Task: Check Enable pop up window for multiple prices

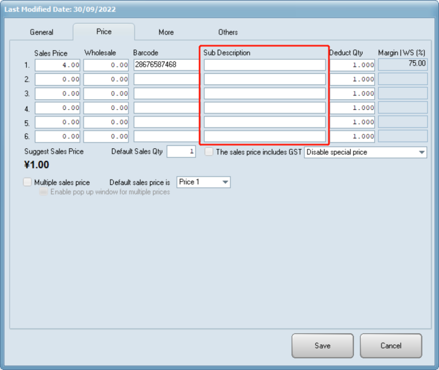Action: point(43,192)
